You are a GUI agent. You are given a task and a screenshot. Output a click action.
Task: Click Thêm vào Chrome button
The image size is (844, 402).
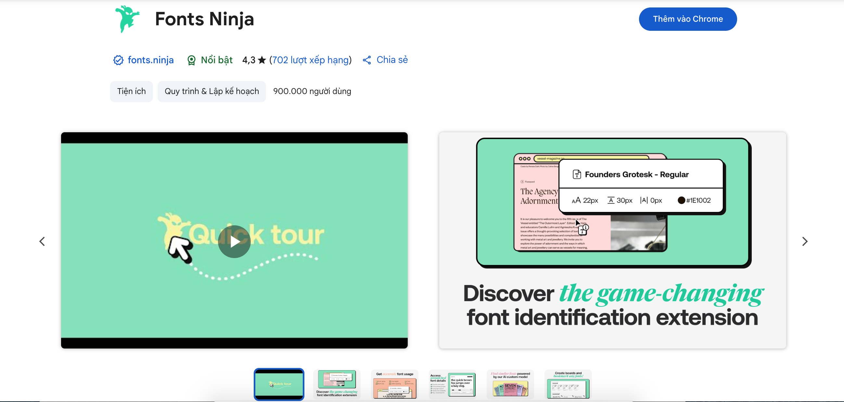coord(687,19)
